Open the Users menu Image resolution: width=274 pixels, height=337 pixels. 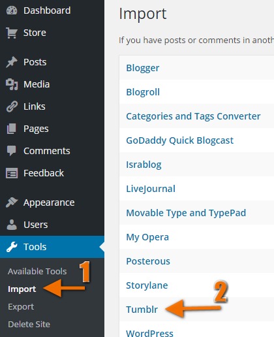(36, 225)
